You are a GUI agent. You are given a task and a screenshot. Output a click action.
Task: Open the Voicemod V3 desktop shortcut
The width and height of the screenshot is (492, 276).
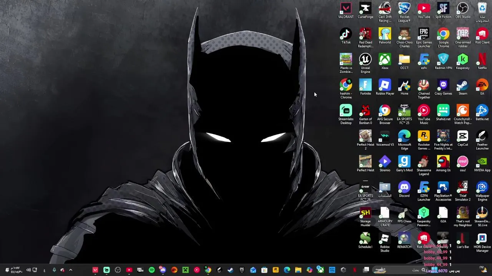pyautogui.click(x=385, y=139)
